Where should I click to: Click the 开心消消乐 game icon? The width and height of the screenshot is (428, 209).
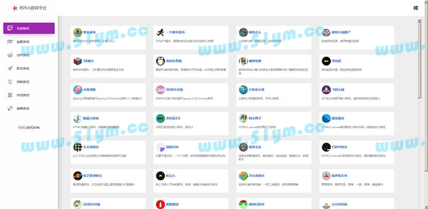tap(243, 176)
